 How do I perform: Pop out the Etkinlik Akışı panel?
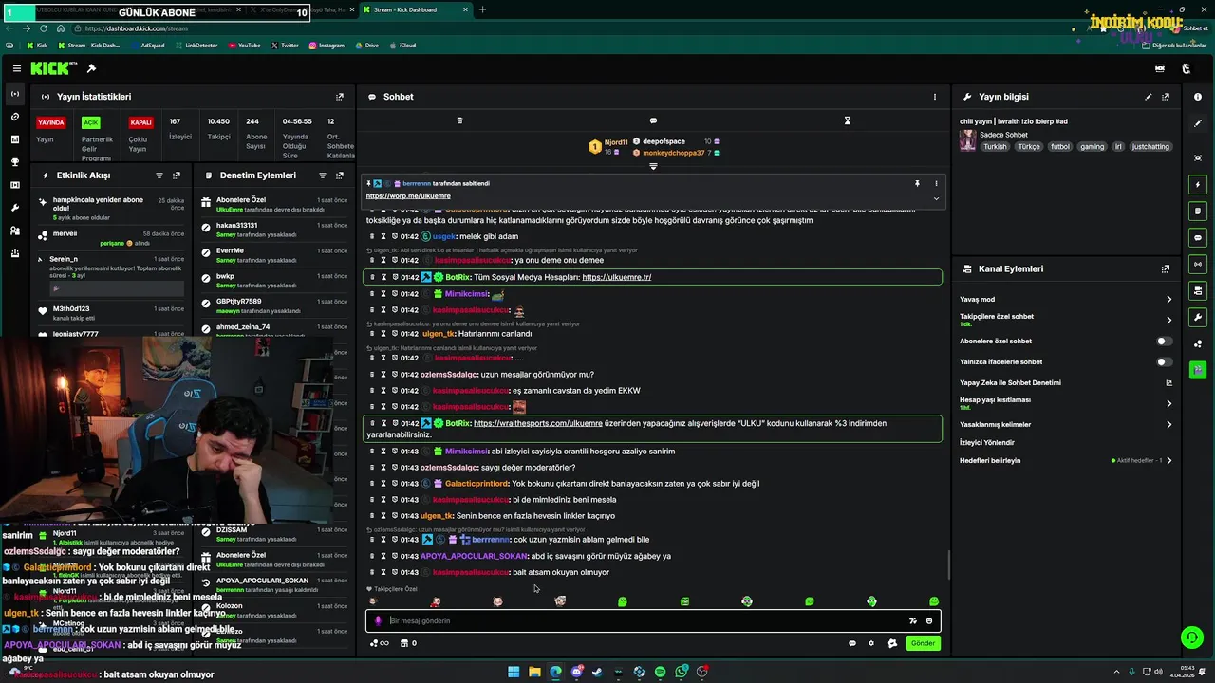(177, 175)
